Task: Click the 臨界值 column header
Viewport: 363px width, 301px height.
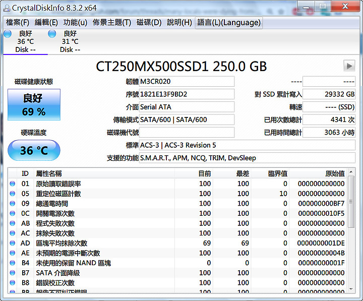Action: pyautogui.click(x=270, y=173)
